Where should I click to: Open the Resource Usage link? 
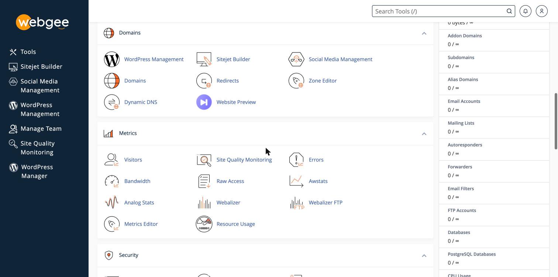click(x=236, y=224)
